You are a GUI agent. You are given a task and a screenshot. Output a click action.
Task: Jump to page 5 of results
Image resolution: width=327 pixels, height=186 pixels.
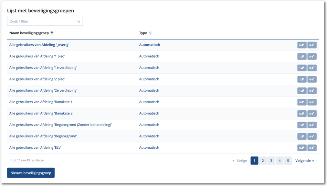[288, 161]
